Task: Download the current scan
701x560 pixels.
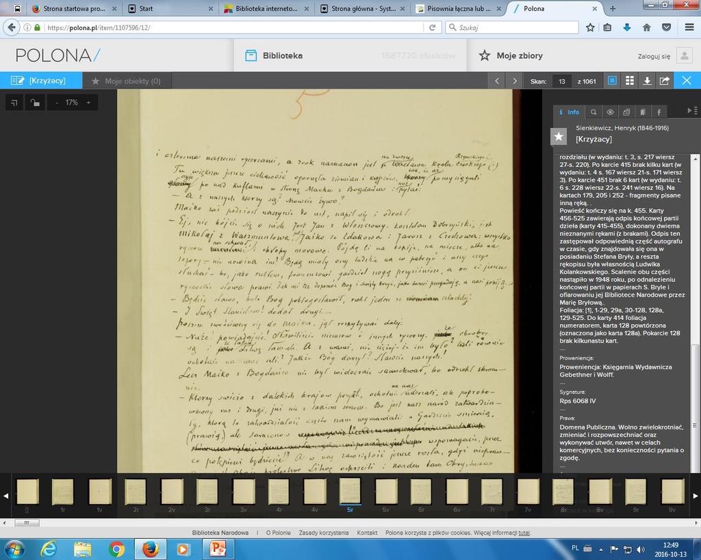Action: tap(647, 81)
